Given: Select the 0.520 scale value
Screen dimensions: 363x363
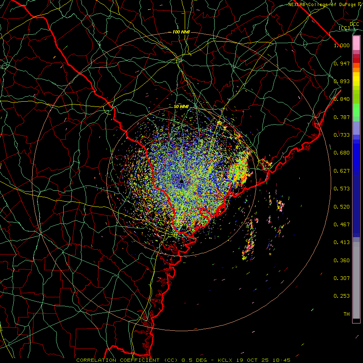Looking at the screenshot, I should [x=342, y=207].
